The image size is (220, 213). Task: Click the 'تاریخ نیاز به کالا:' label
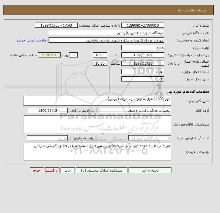coord(82,111)
